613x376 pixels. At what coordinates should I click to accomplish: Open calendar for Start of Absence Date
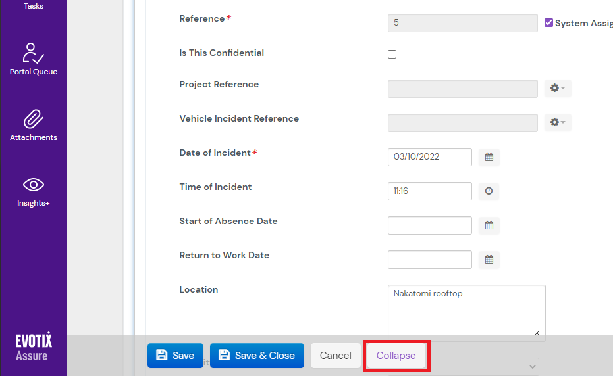pyautogui.click(x=489, y=225)
